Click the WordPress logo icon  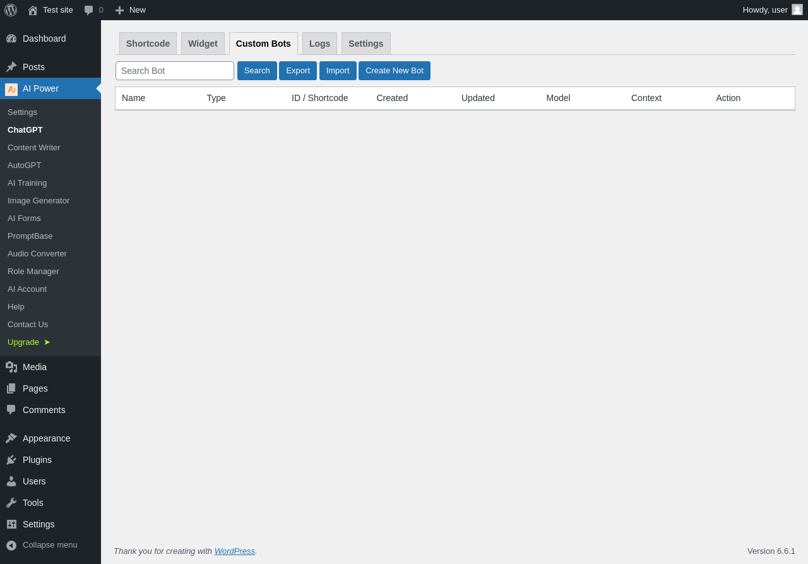(x=11, y=10)
